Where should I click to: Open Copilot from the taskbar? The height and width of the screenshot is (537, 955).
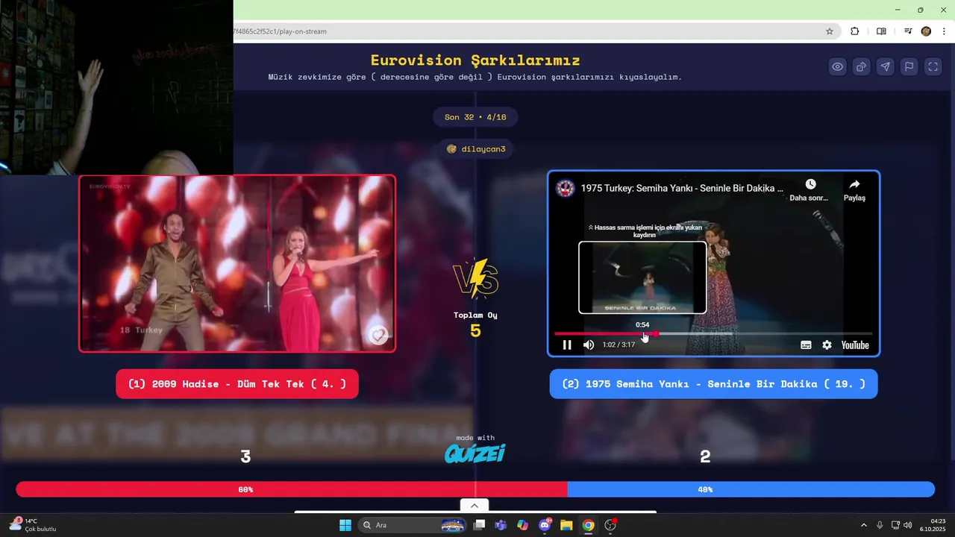click(x=523, y=525)
